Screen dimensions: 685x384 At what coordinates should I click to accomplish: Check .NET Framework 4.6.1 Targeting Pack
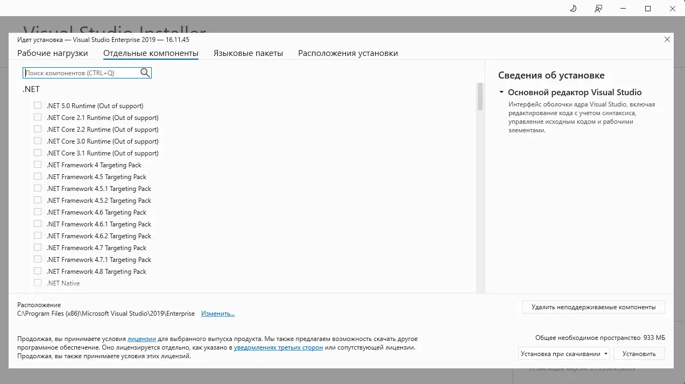point(38,224)
